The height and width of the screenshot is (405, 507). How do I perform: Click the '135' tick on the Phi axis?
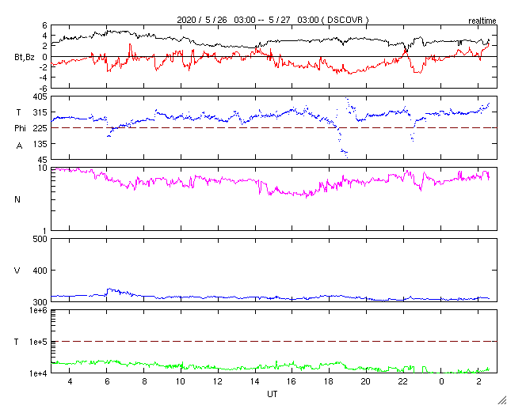pos(40,143)
